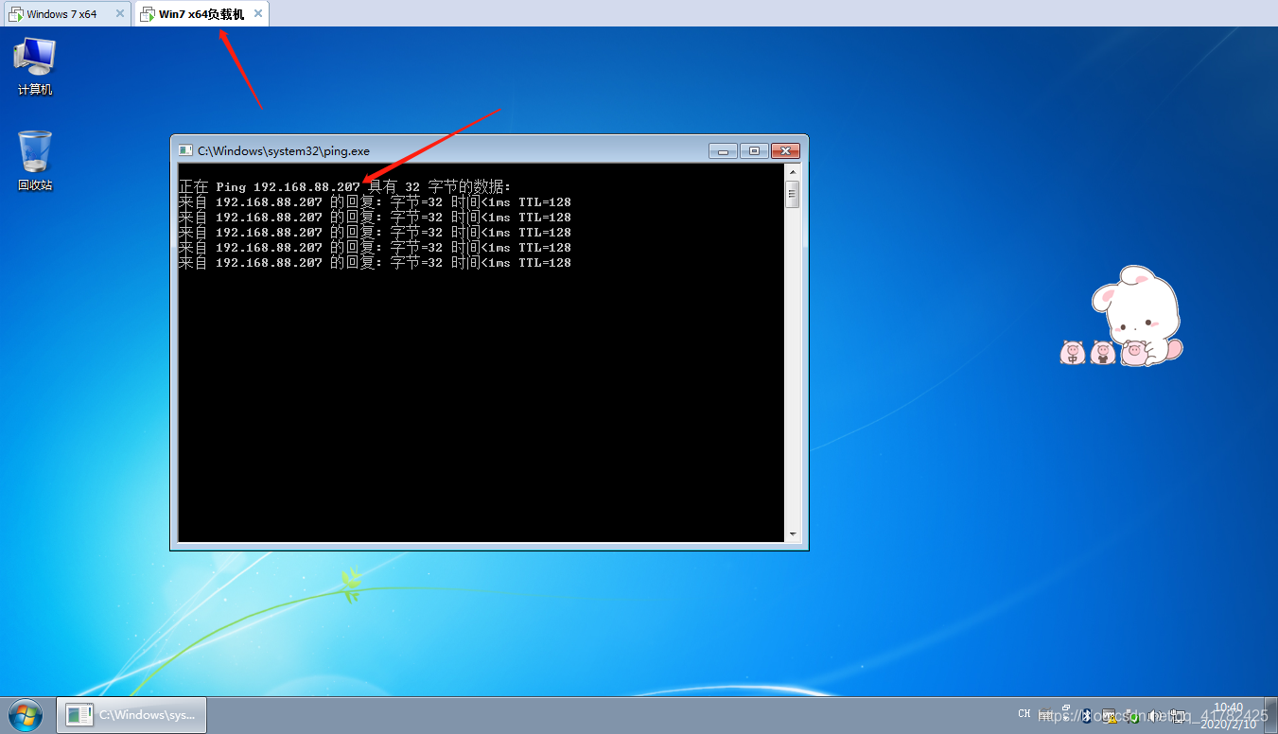Screen dimensions: 1278x734
Task: Click the keyboard input method tray icon
Action: 1045,714
